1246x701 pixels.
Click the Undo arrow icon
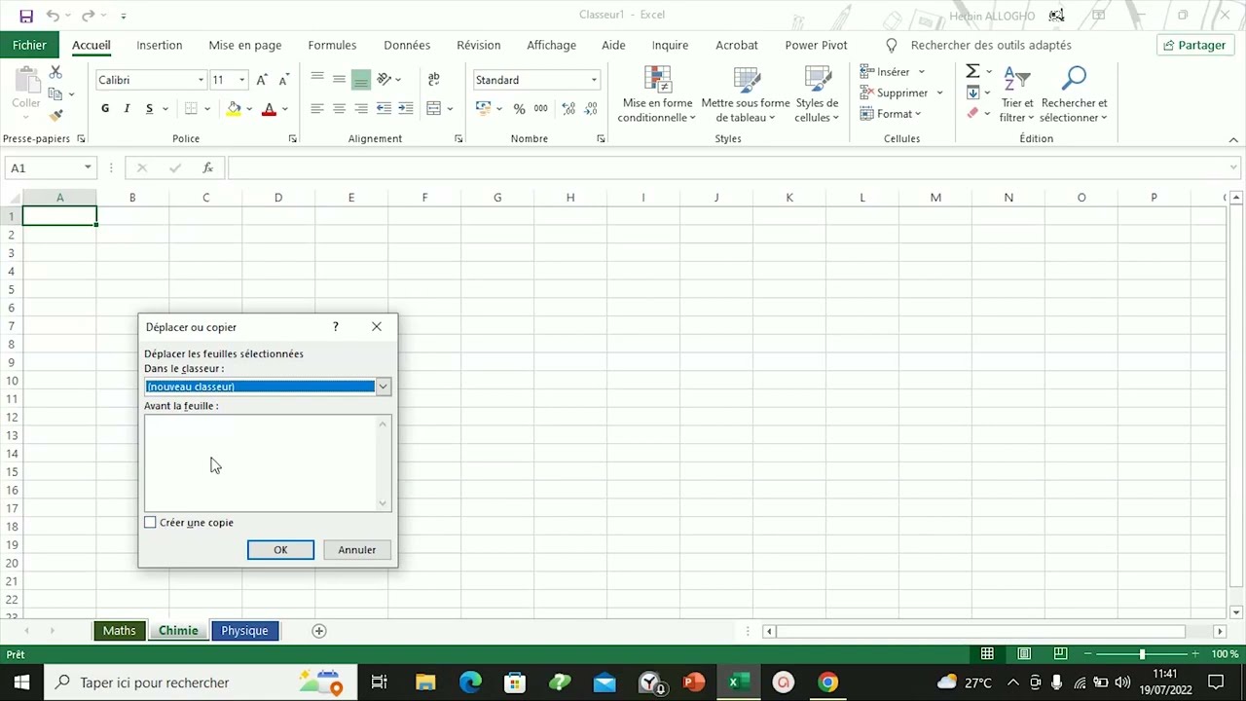53,16
